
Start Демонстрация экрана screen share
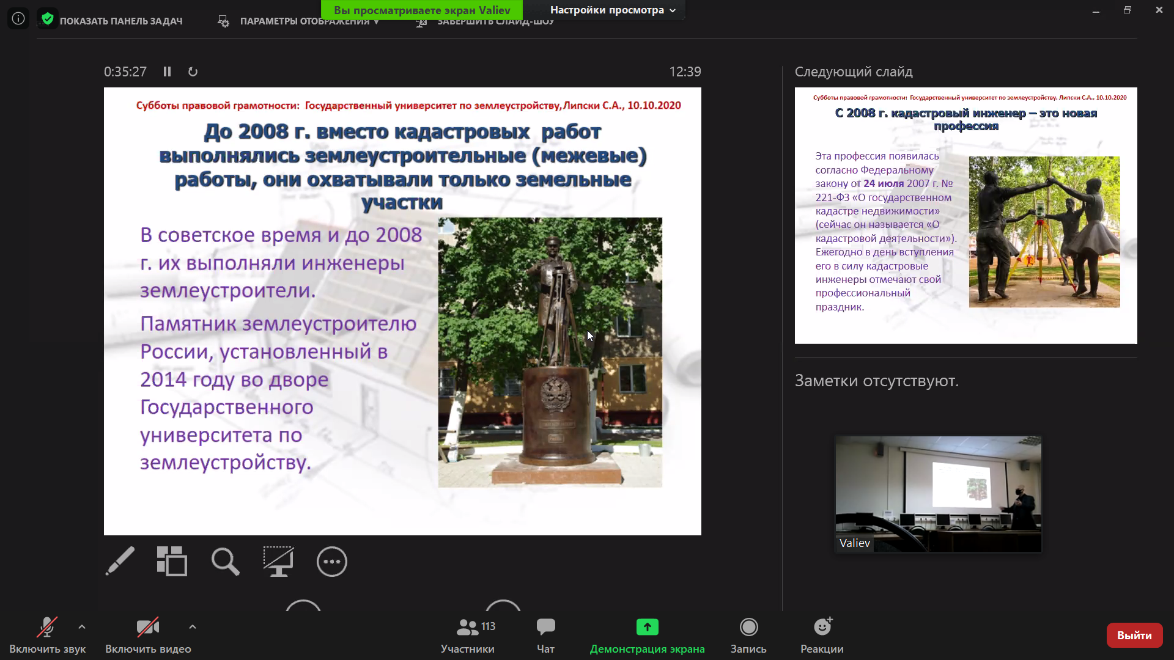click(x=647, y=636)
